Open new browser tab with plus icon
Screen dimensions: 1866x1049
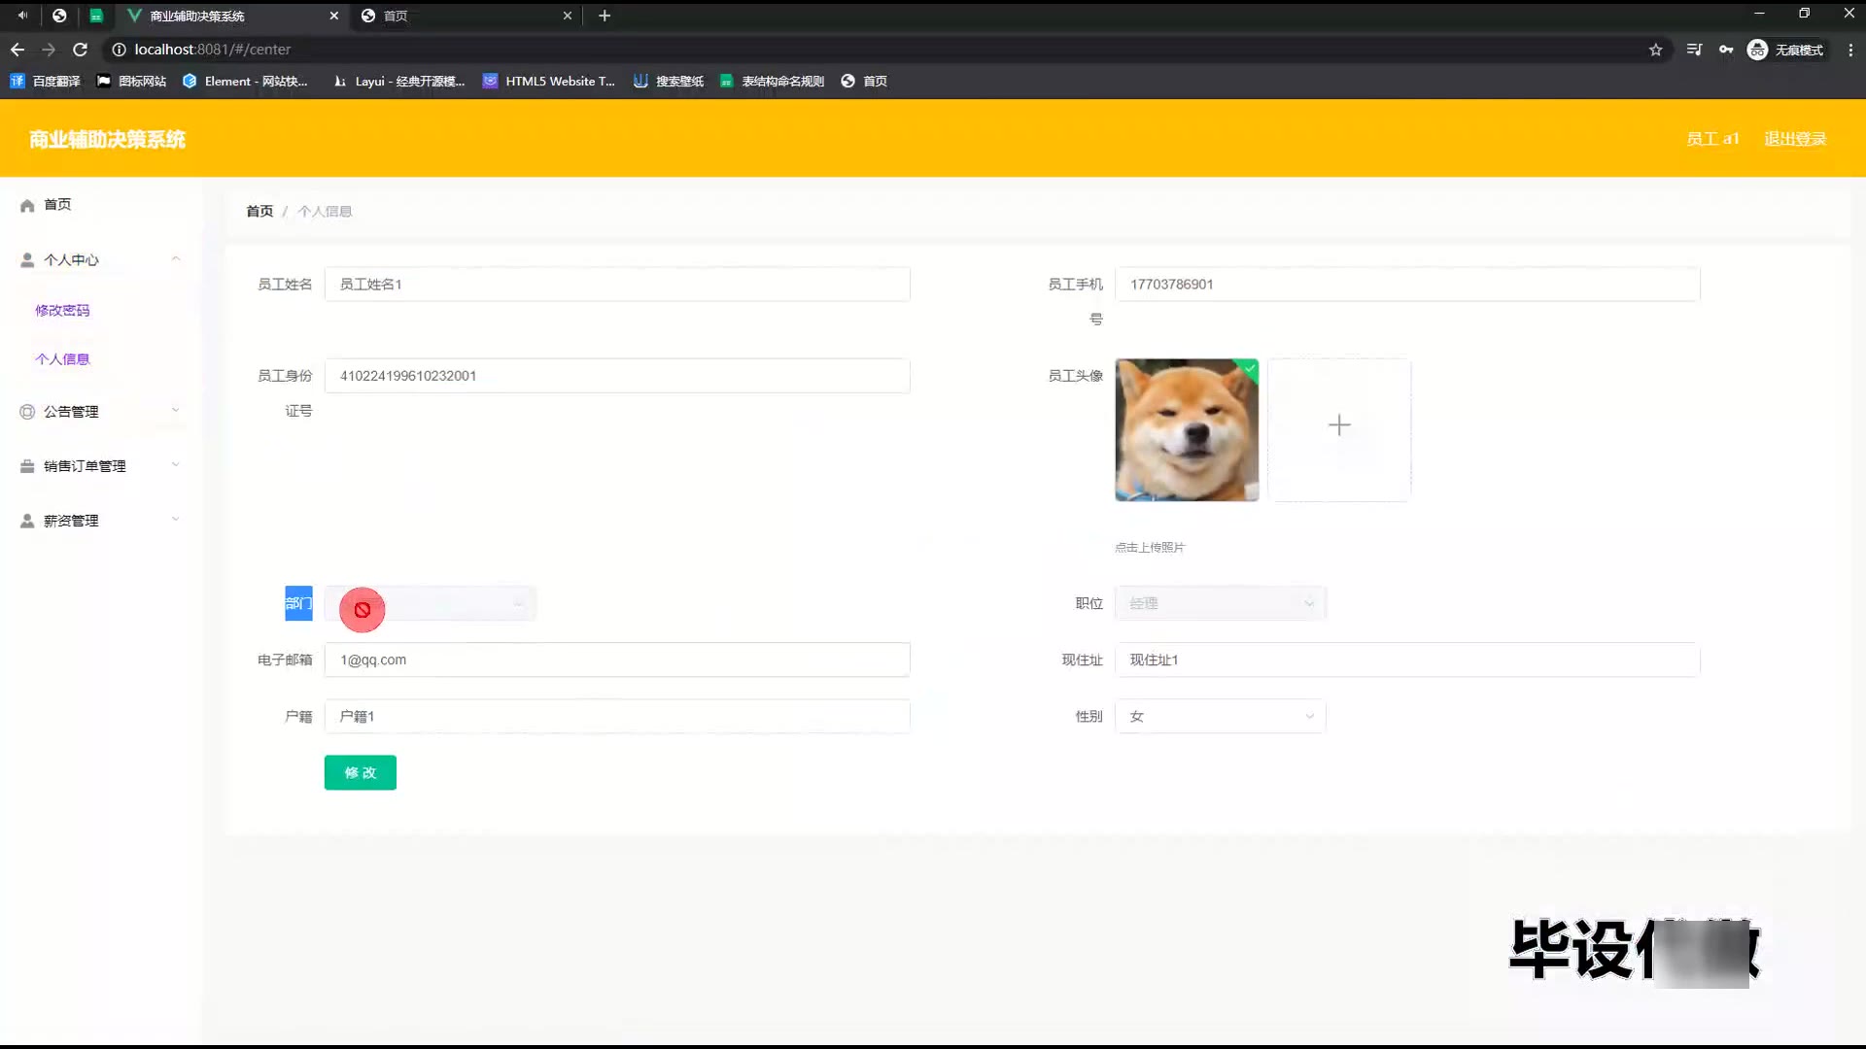pos(605,16)
